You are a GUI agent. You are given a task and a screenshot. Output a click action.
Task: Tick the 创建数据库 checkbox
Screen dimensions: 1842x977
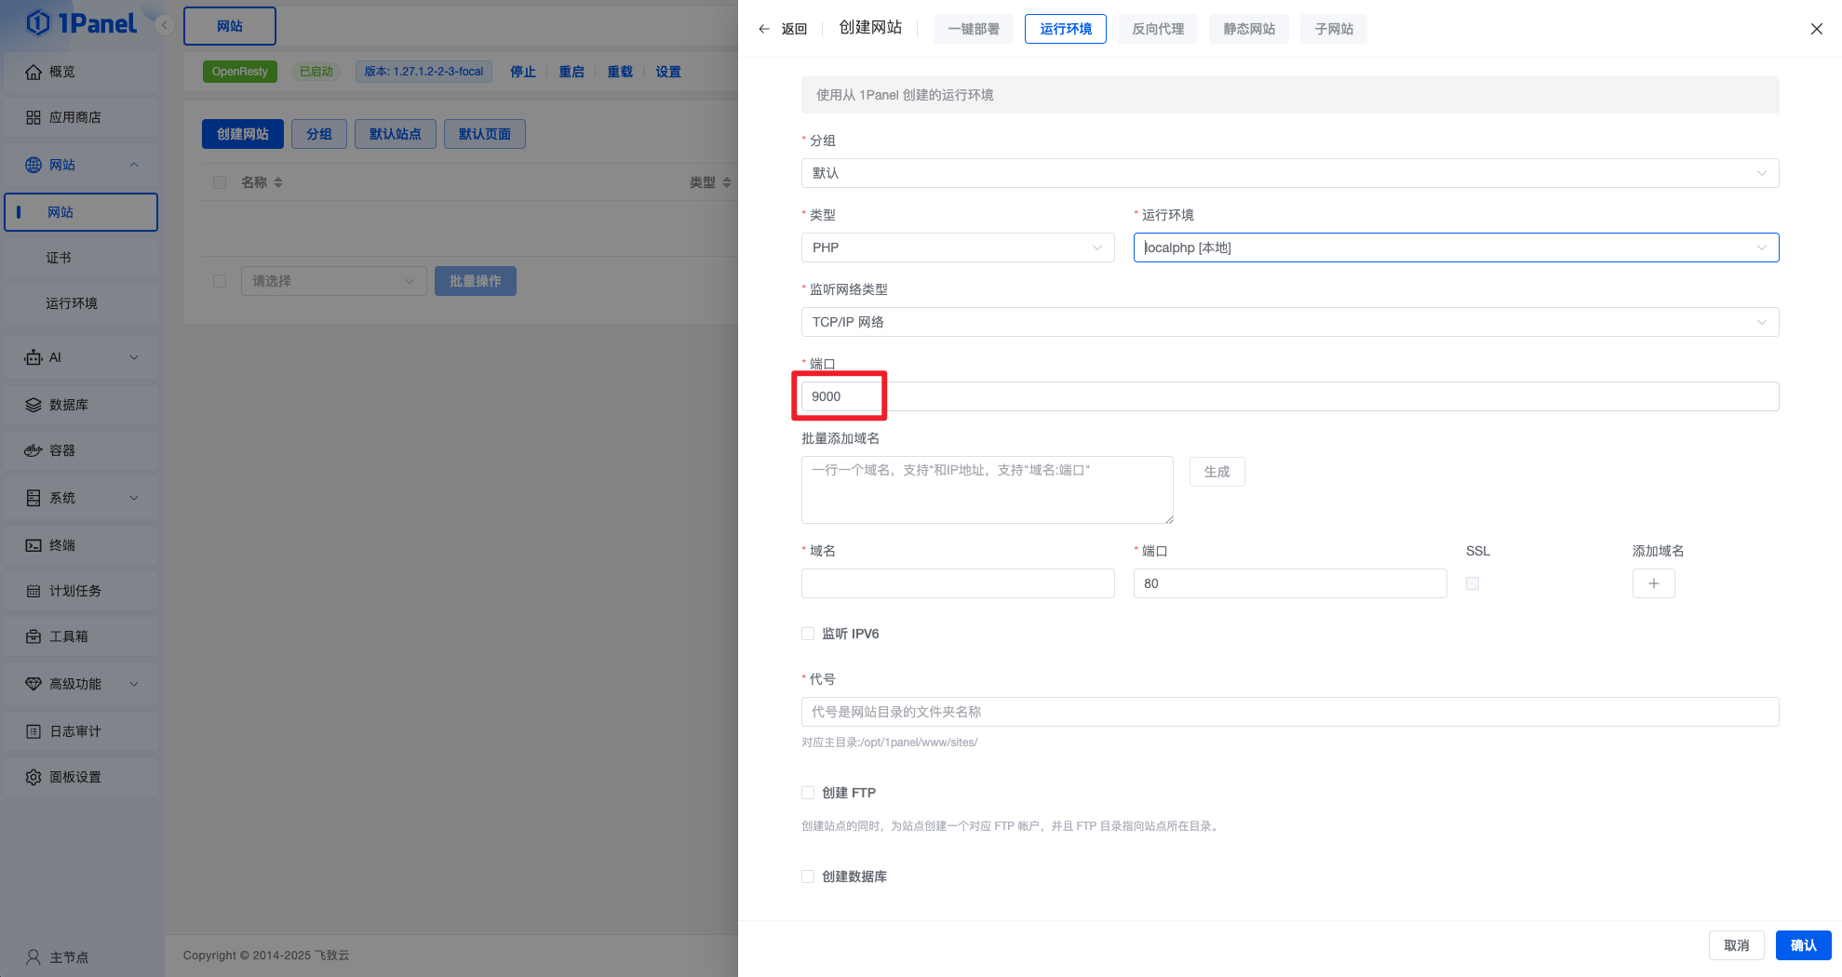(808, 877)
